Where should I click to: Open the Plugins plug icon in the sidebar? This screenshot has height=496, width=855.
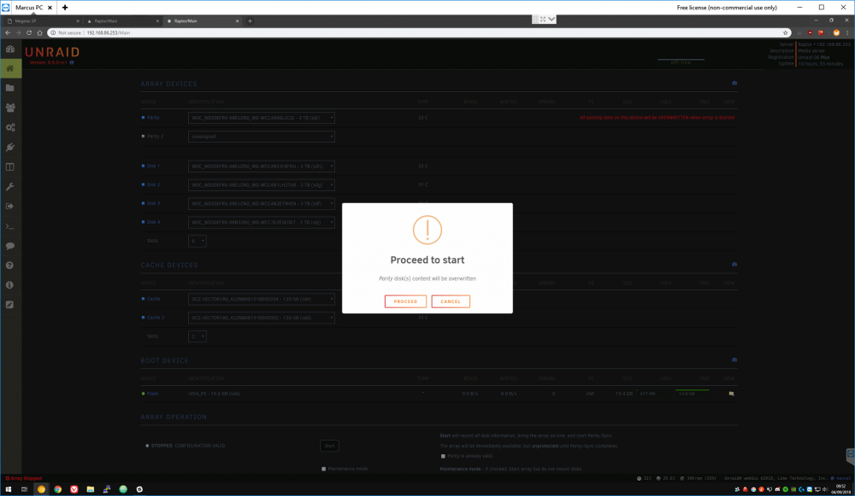[9, 147]
